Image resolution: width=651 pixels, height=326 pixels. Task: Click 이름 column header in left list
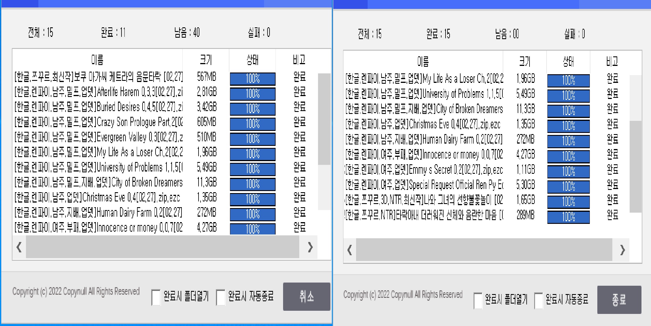click(x=97, y=60)
